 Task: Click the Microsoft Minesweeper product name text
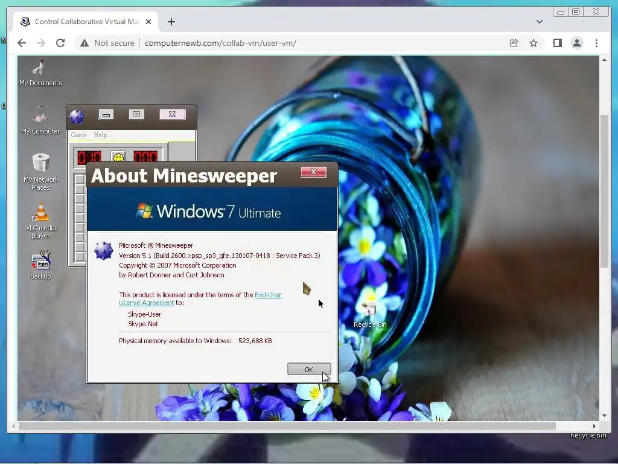point(156,245)
